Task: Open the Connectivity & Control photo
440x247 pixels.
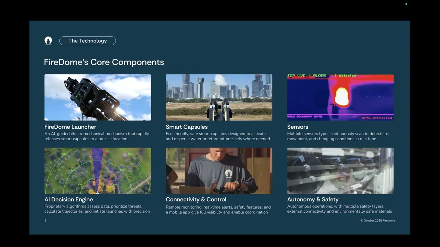Action: [219, 171]
